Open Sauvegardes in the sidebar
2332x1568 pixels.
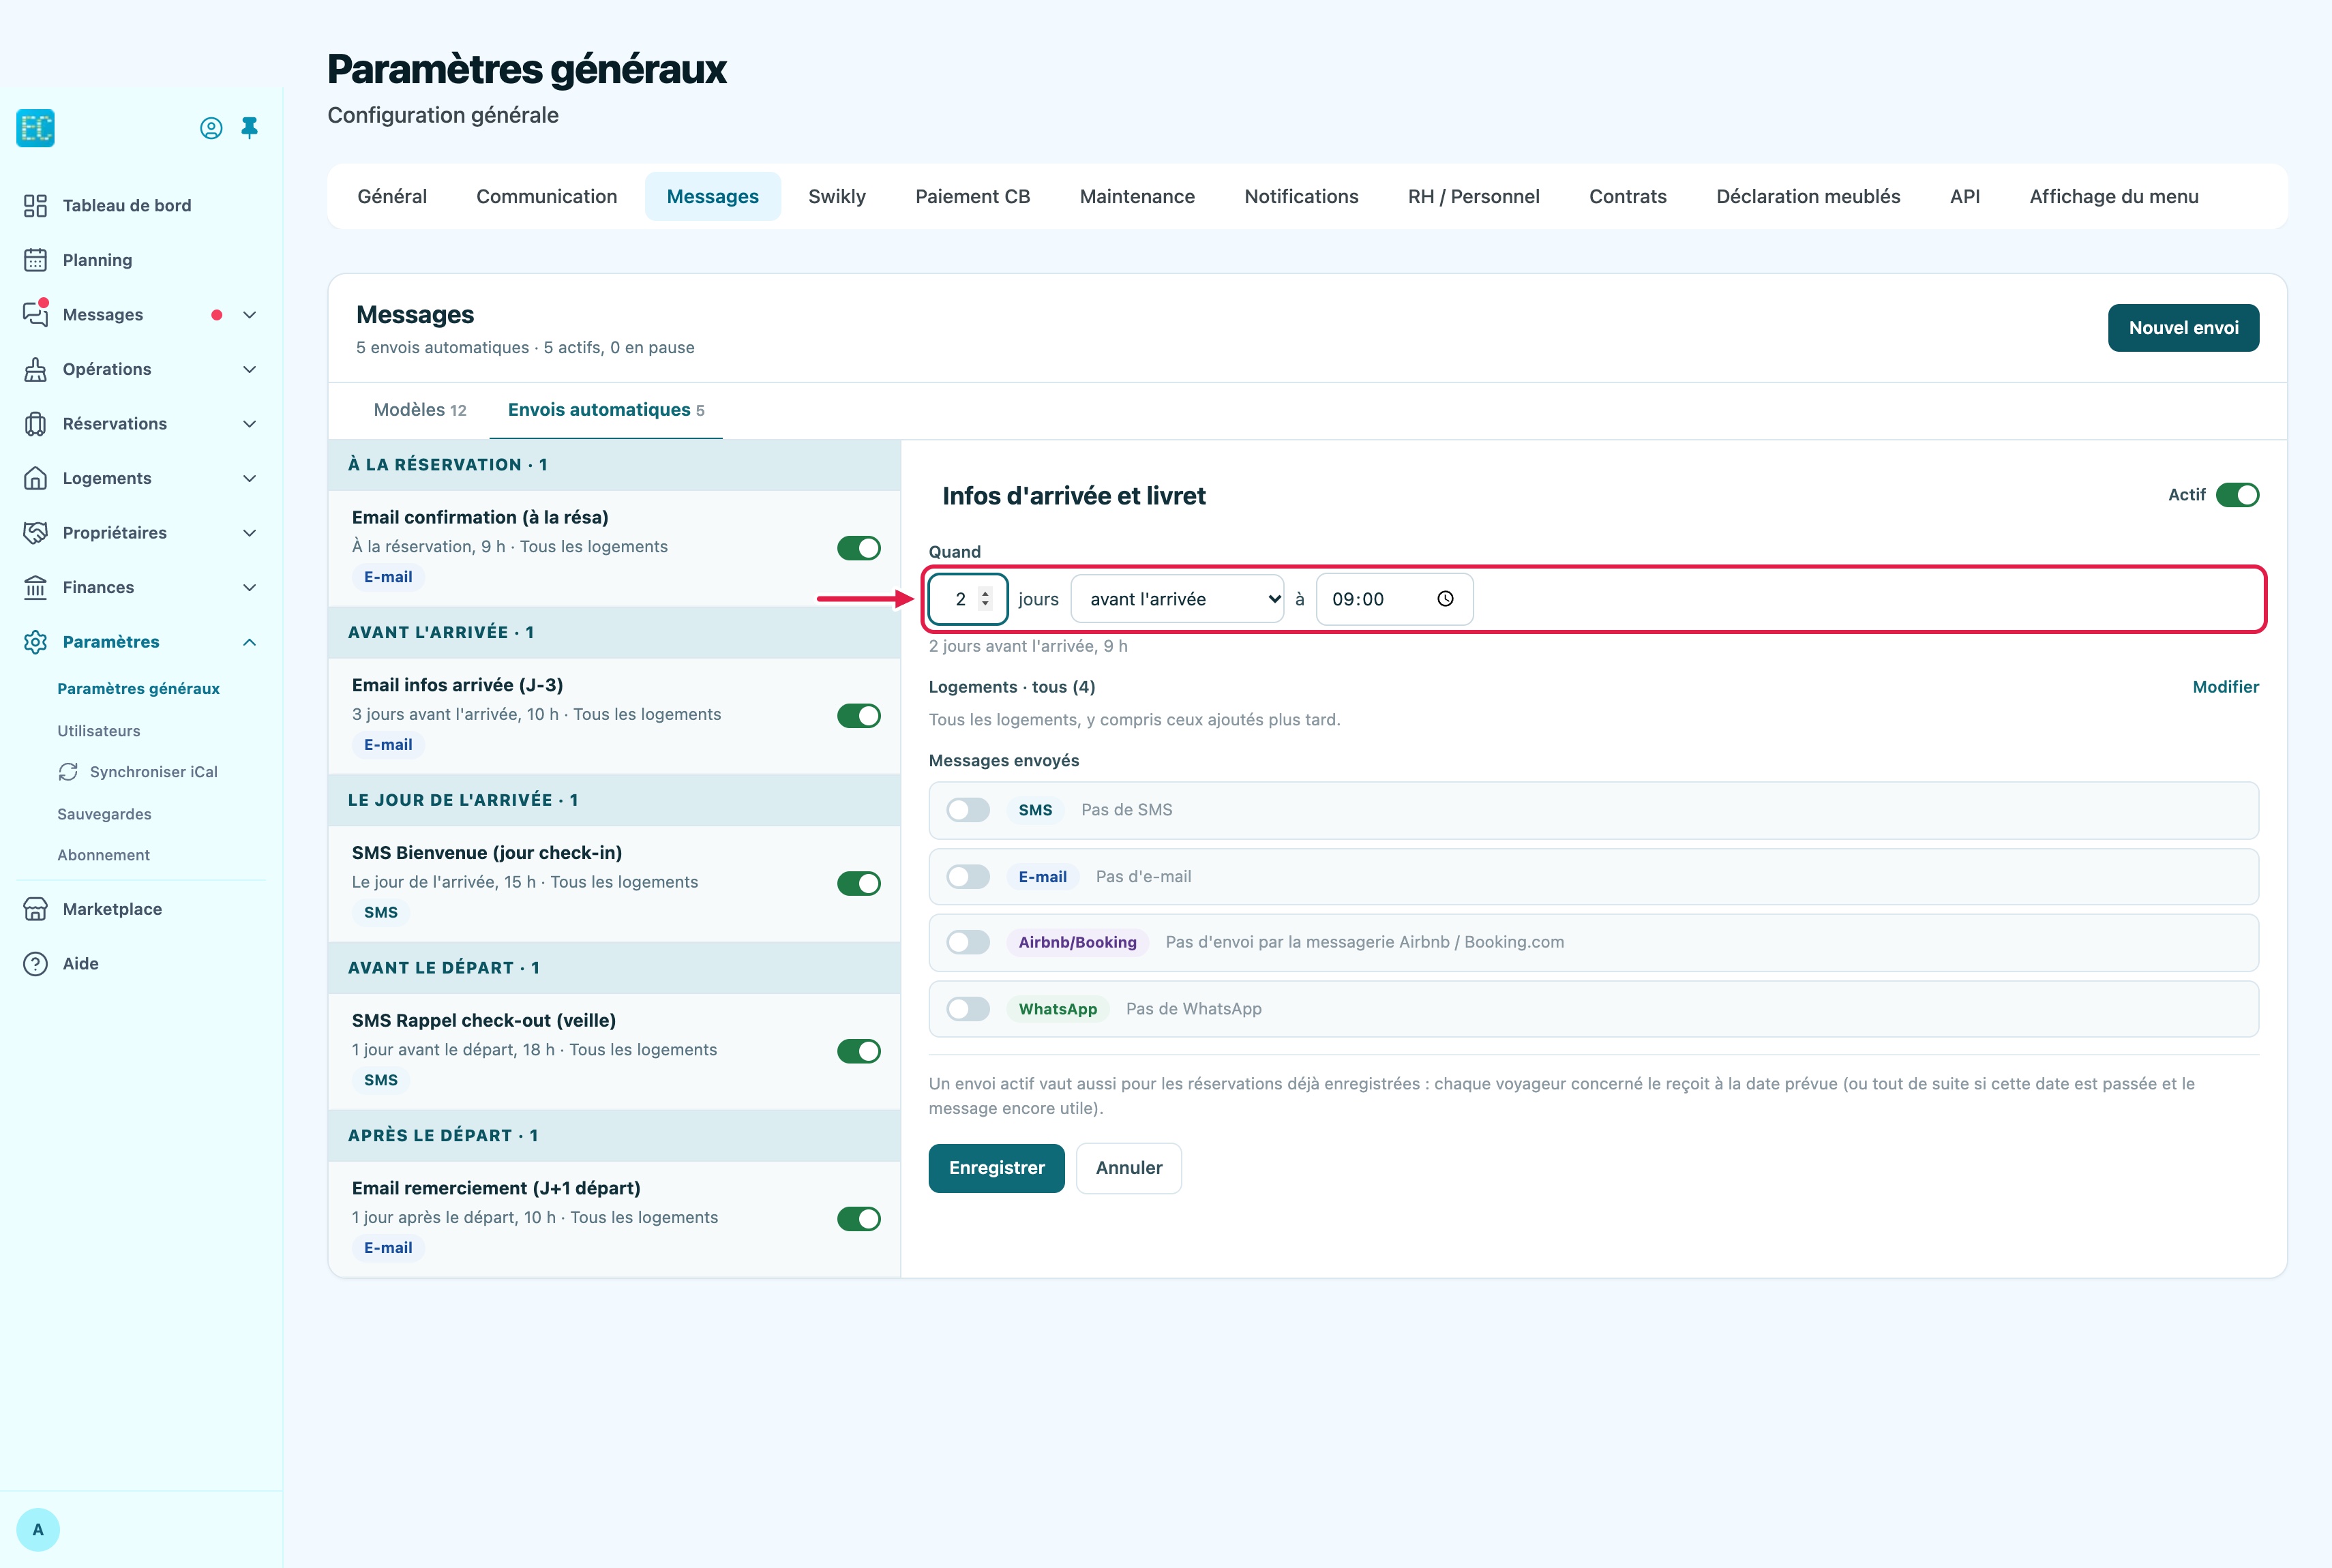[104, 814]
